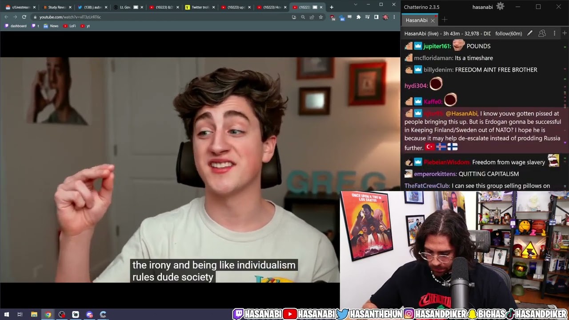Click username jupiter161 in chat
The image size is (569, 320).
click(x=437, y=46)
